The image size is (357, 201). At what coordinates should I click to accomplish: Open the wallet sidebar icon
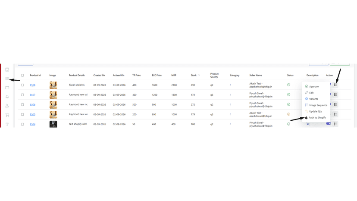tap(7, 88)
